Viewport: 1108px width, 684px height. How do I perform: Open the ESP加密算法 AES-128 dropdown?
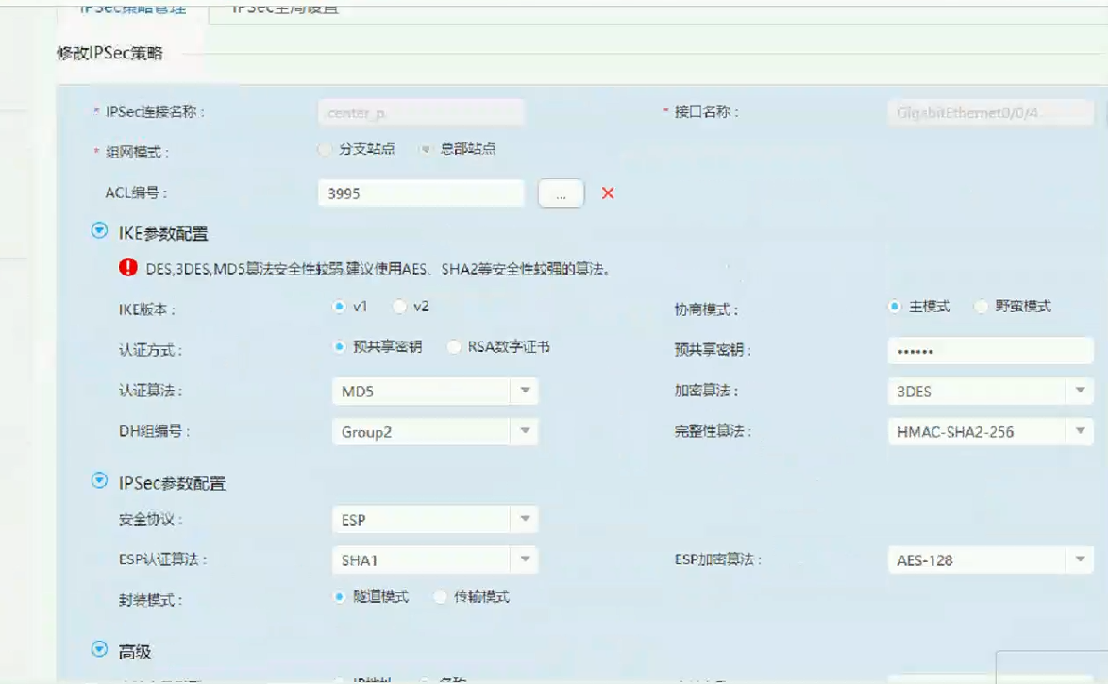(x=989, y=560)
